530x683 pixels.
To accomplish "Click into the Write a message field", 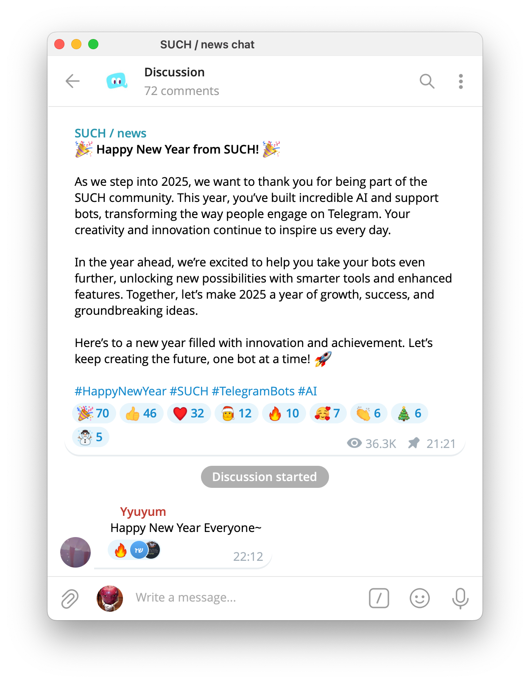I will (246, 598).
